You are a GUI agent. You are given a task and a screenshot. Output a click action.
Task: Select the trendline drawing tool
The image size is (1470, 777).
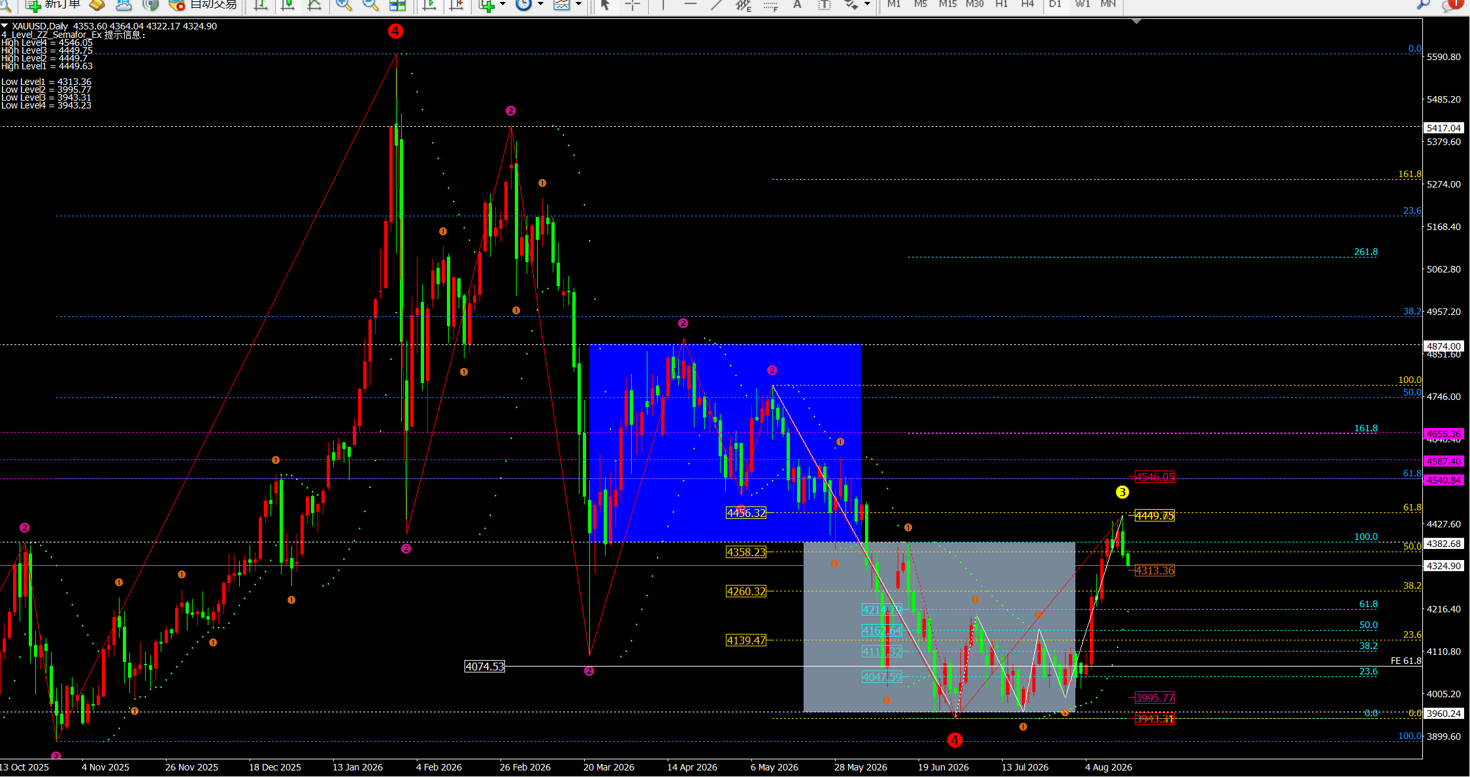(x=717, y=5)
